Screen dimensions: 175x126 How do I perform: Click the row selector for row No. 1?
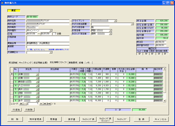[12, 74]
